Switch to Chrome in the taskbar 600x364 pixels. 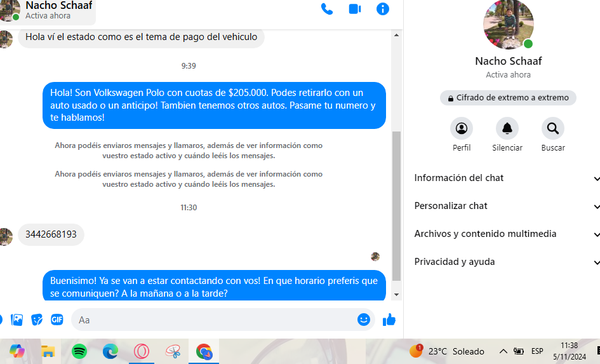click(x=204, y=351)
